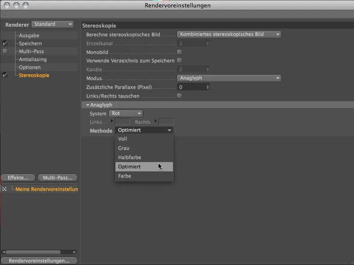Click the Rendervoreinstellungen... button
Image resolution: width=354 pixels, height=265 pixels.
point(39,261)
